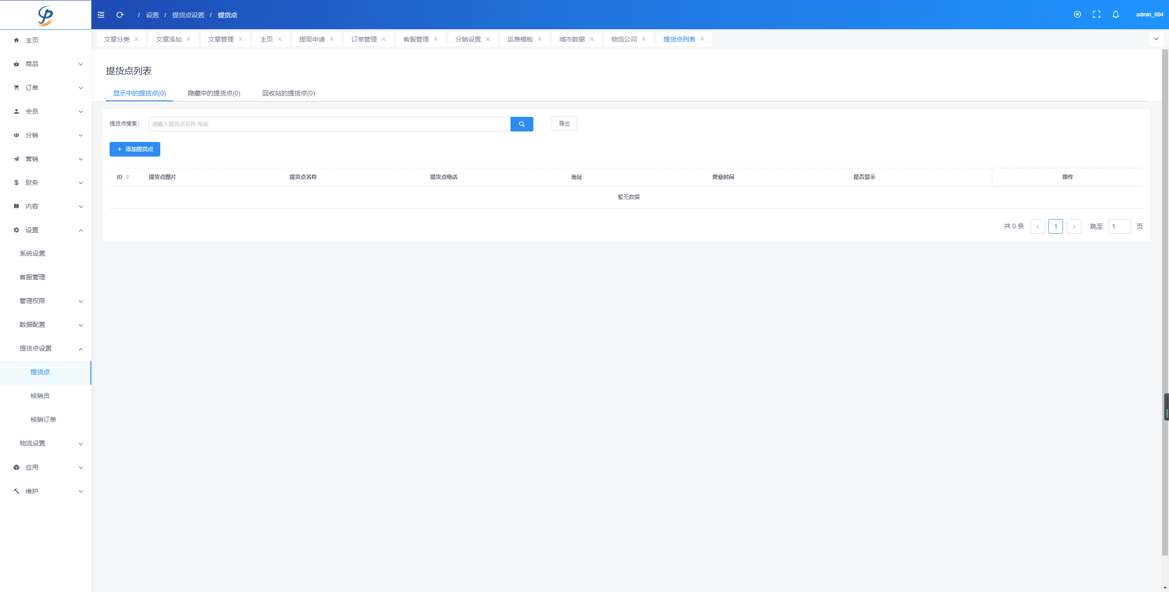This screenshot has height=592, width=1169.
Task: Go to next page arrow
Action: 1074,226
